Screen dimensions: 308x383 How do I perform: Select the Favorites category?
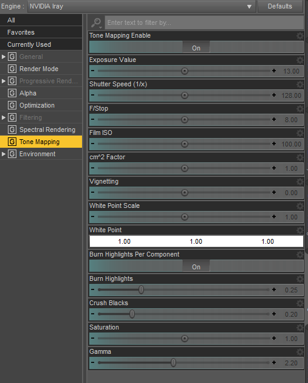(x=41, y=32)
